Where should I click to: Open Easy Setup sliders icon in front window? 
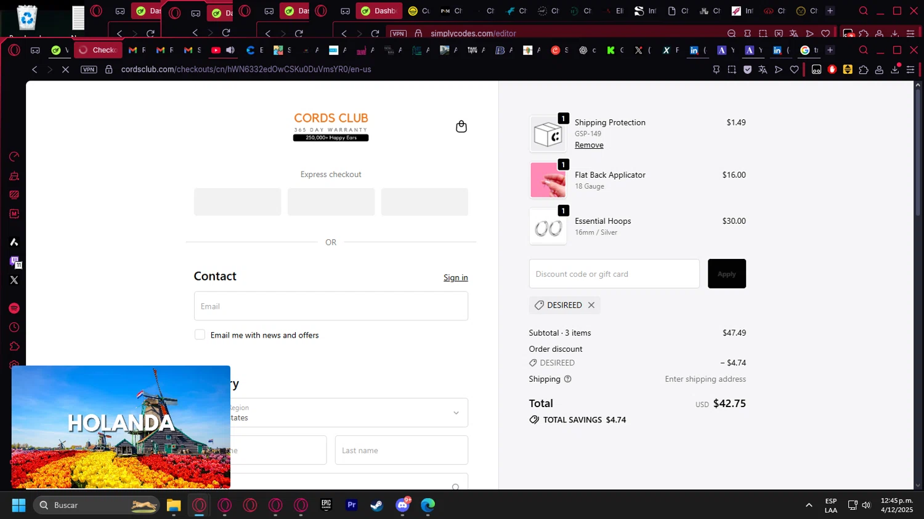coord(910,69)
